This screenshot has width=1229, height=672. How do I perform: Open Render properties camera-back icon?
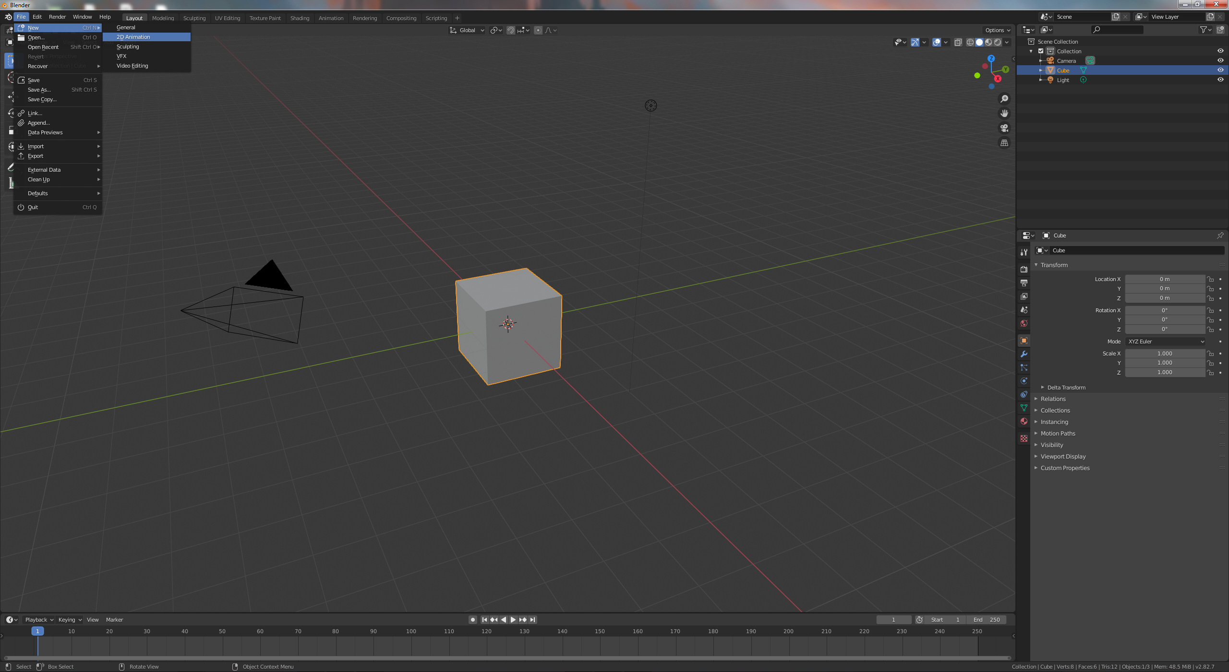(1024, 269)
